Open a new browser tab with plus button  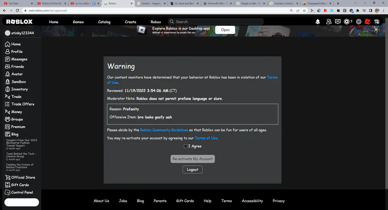[x=338, y=3]
